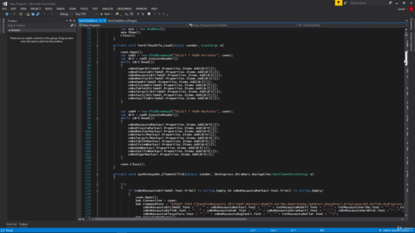The image size is (415, 233).
Task: Open the Solution Explorer side tab
Action: point(411,41)
